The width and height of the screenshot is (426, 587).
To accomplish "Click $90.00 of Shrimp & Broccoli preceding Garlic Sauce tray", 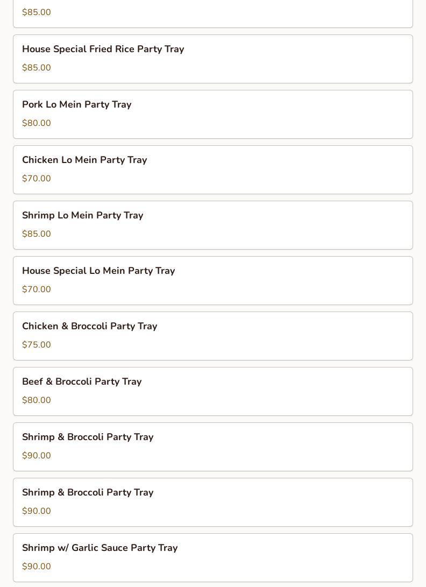I will pos(37,511).
